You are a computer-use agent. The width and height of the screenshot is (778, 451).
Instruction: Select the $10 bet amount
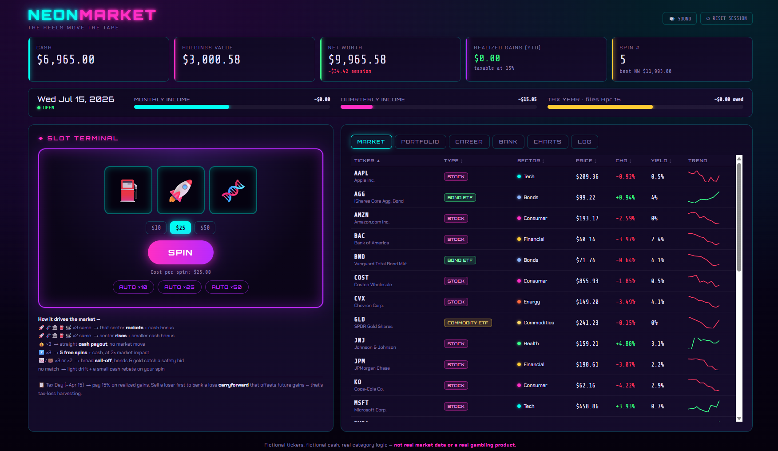pyautogui.click(x=156, y=227)
